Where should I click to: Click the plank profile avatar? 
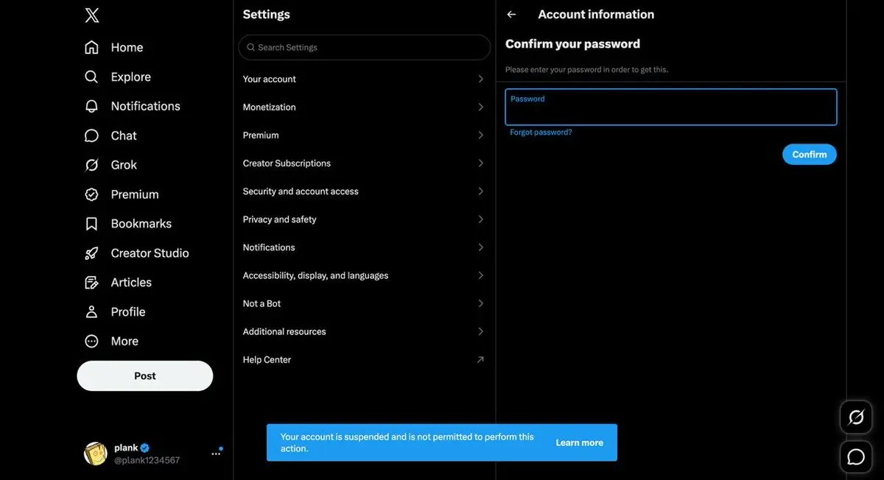point(96,453)
